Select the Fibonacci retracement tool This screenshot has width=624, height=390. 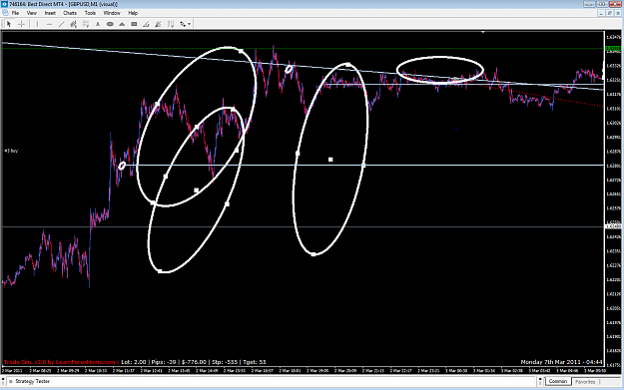(x=86, y=24)
